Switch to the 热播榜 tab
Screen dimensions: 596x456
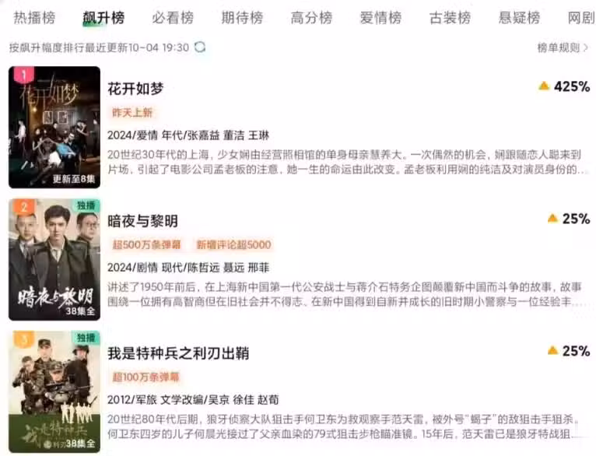point(34,18)
